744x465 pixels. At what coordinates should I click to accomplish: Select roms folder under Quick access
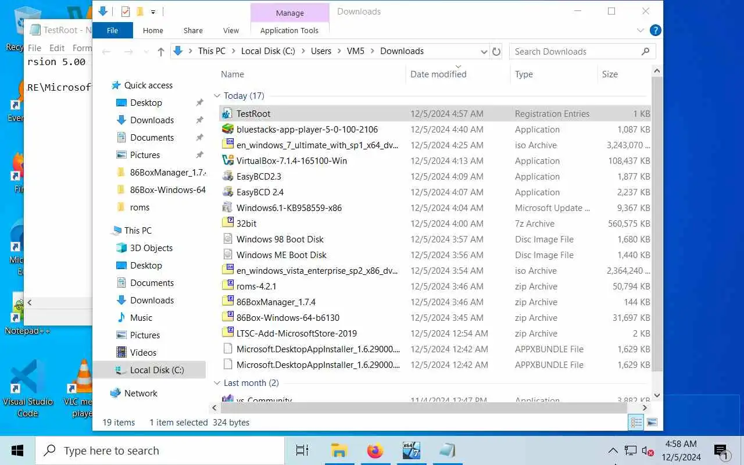tap(139, 208)
